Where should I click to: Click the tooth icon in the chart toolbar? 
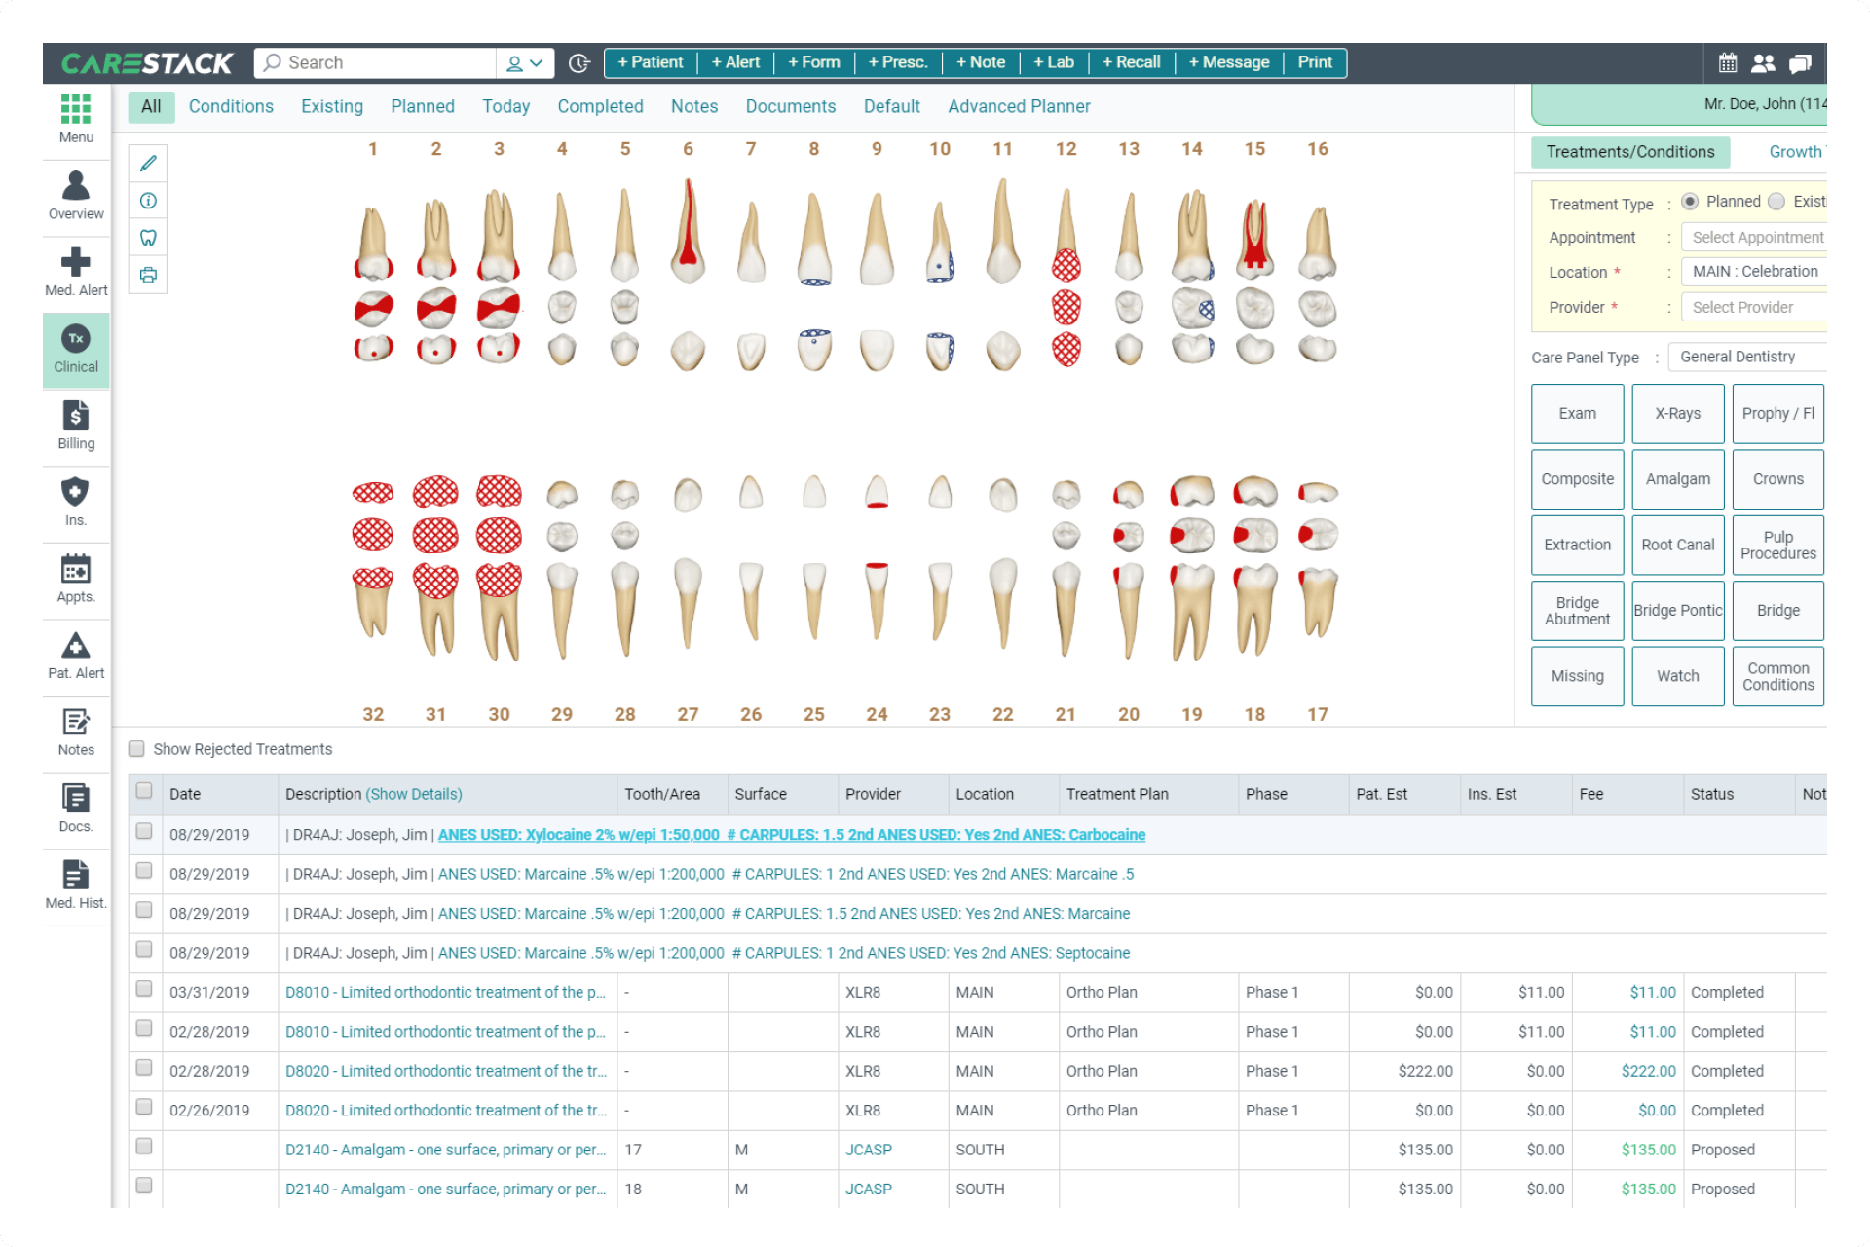click(147, 237)
